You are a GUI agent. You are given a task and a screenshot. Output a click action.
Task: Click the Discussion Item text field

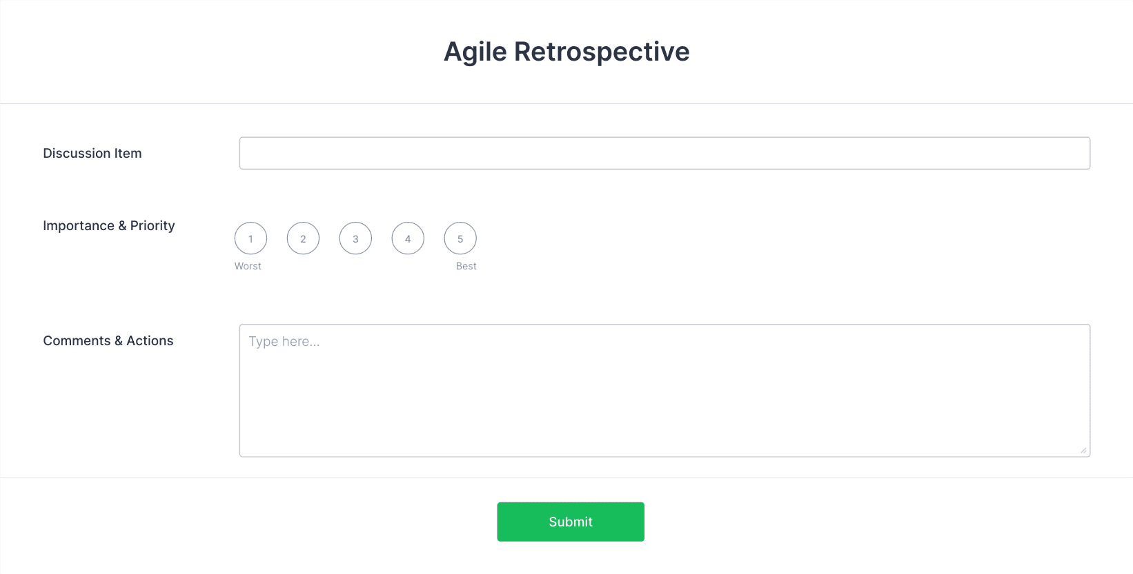point(664,153)
